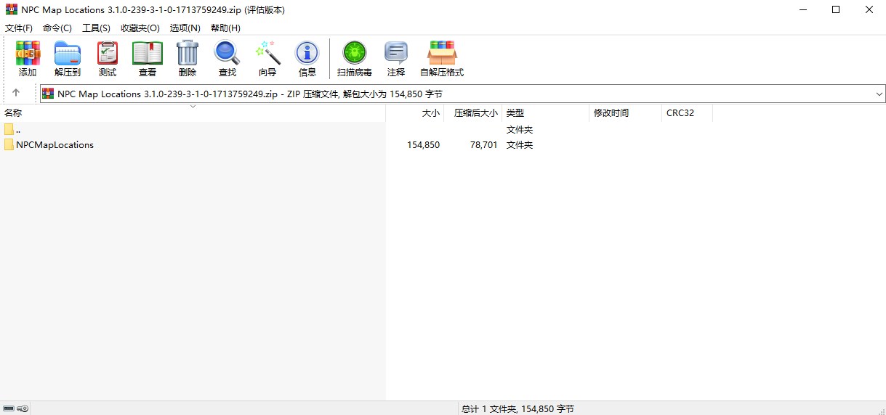Sort by 名称 column header
The height and width of the screenshot is (415, 886).
tap(193, 113)
